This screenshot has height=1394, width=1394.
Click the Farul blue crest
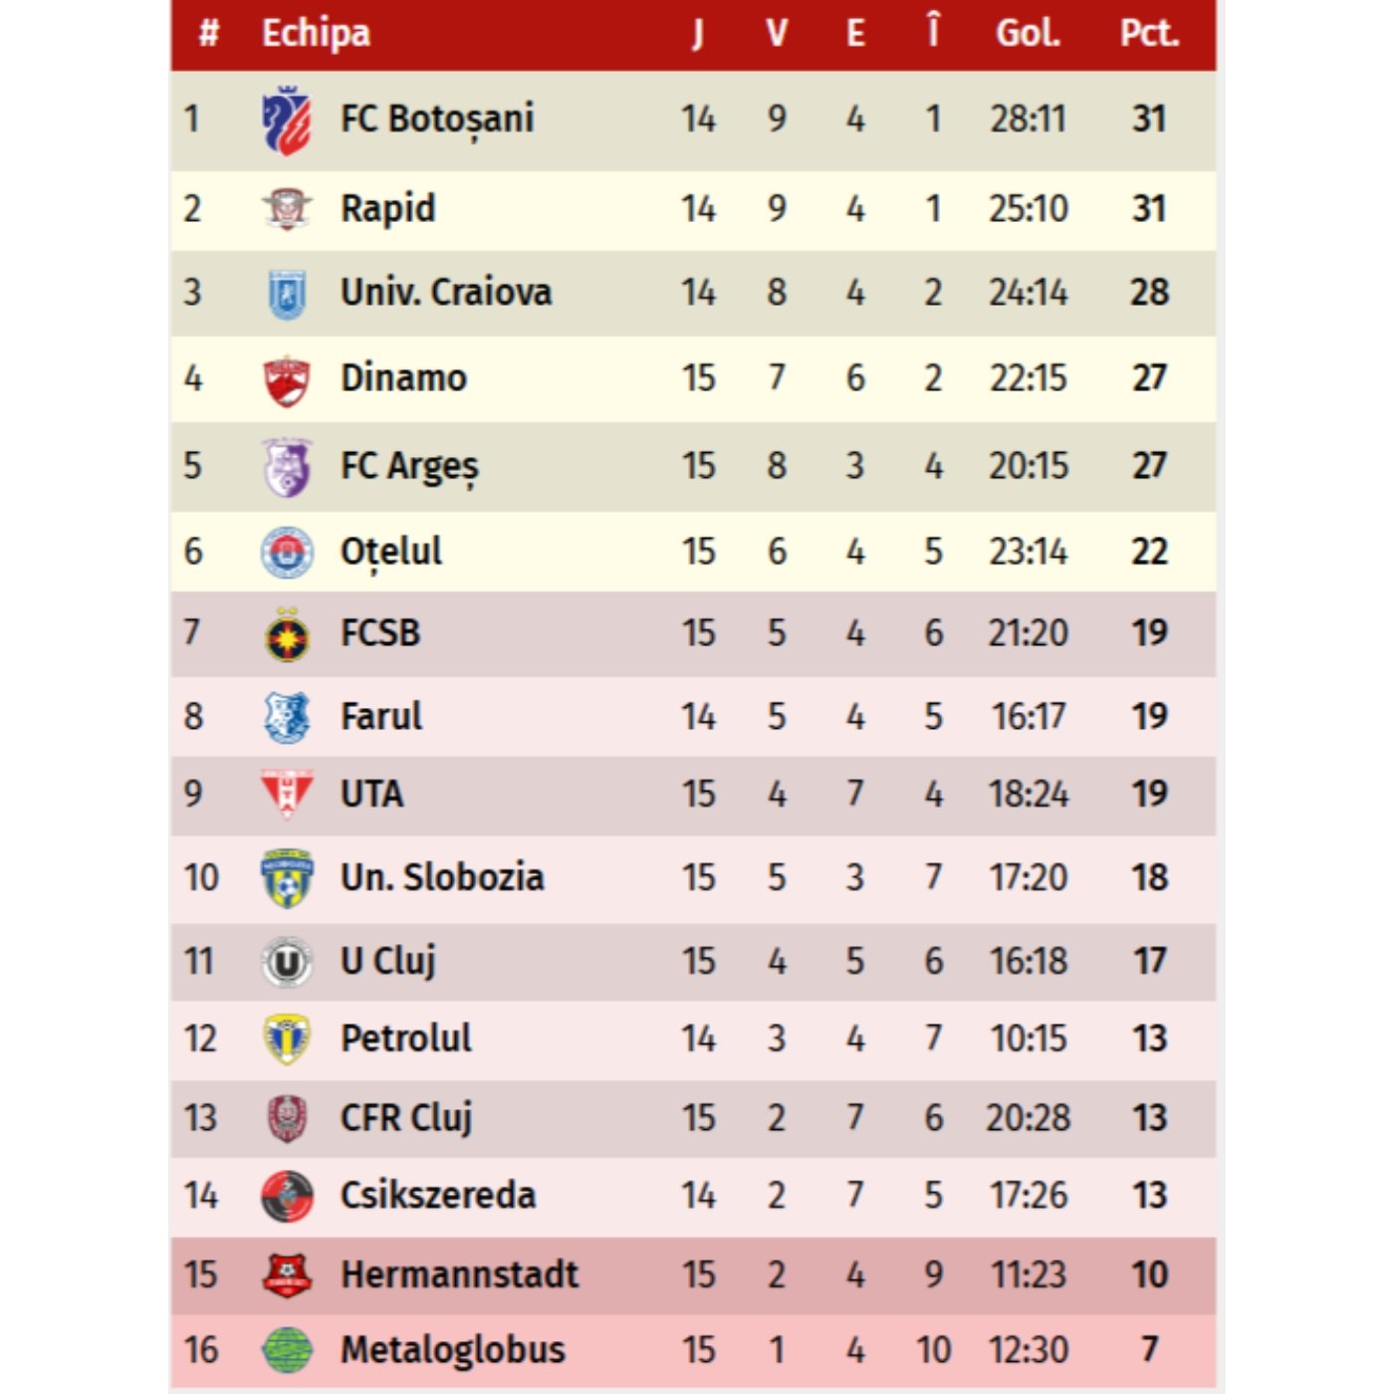[287, 718]
